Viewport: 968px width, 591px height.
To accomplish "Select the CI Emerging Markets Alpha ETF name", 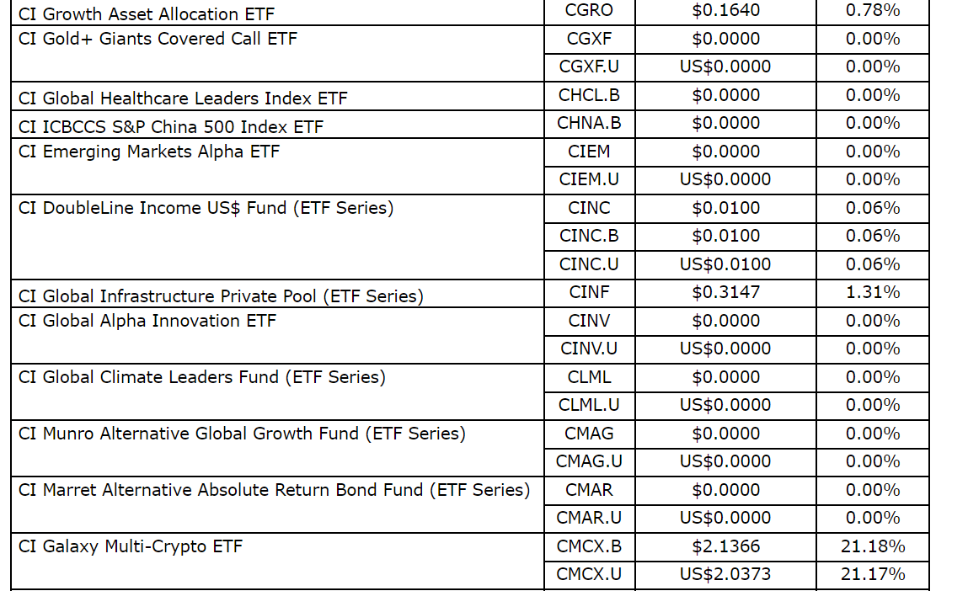I will [149, 152].
